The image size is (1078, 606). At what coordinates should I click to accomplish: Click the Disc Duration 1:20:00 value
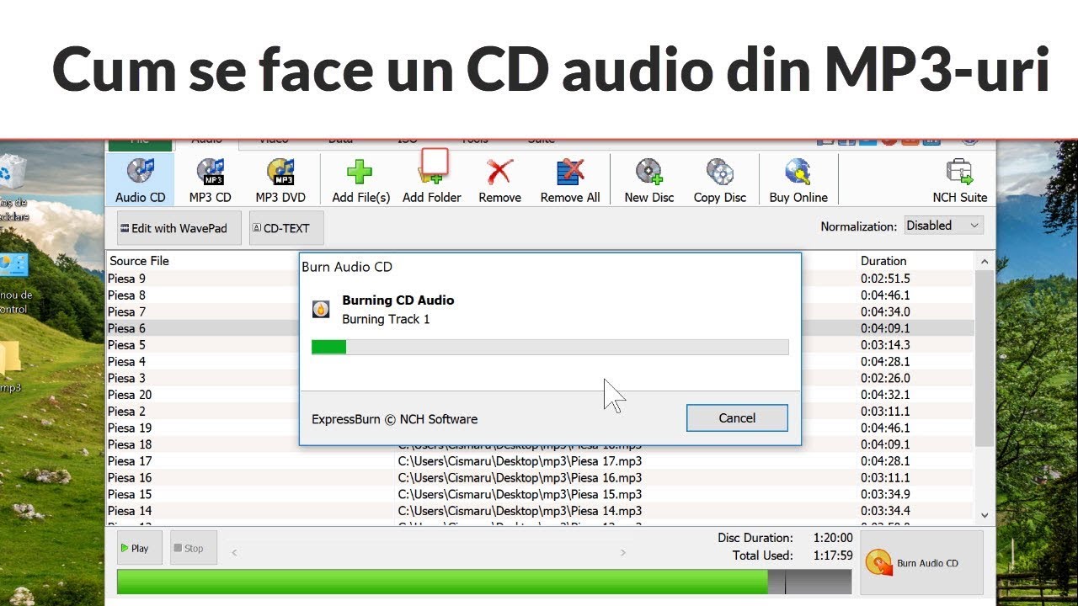click(x=833, y=538)
